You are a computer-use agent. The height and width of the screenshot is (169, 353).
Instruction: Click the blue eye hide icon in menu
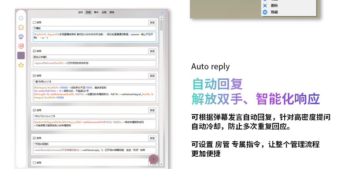pos(265,12)
